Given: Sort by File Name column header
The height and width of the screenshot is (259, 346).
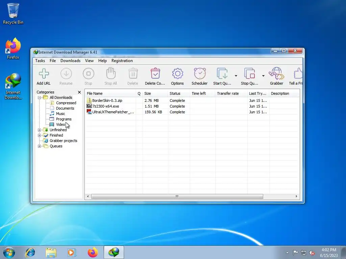Looking at the screenshot, I should 110,93.
